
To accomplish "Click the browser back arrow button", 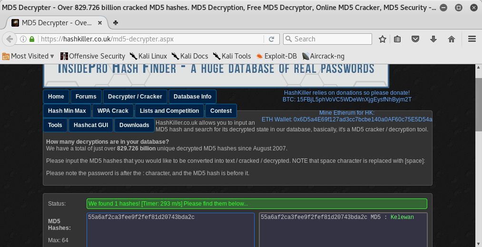I will point(9,39).
